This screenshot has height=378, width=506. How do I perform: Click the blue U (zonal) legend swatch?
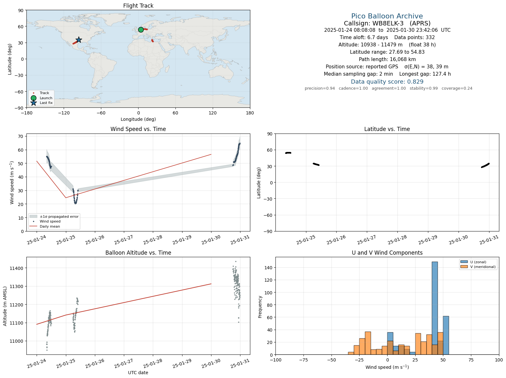tap(464, 262)
